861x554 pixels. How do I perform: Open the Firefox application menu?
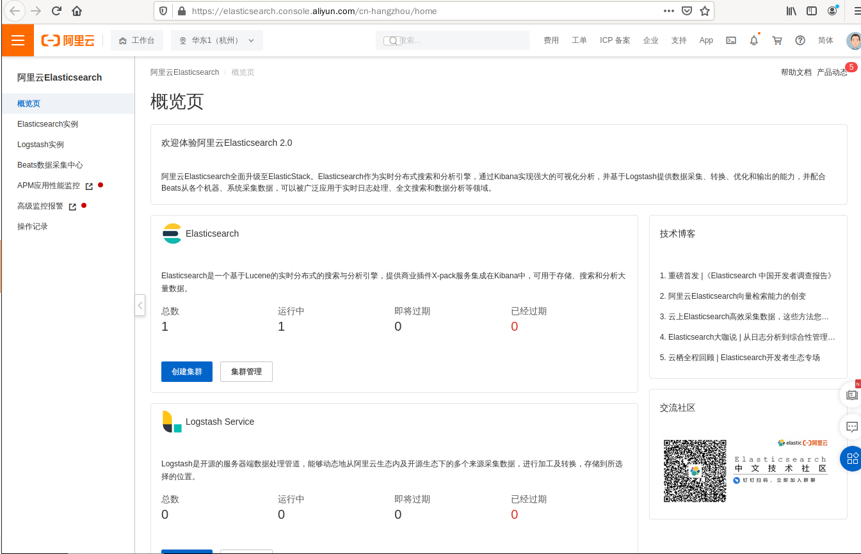click(x=857, y=11)
